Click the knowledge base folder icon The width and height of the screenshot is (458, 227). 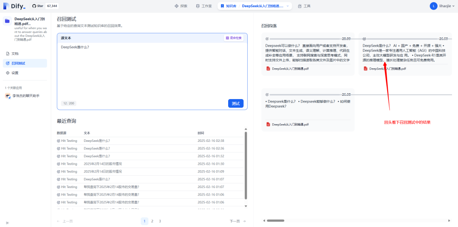point(7,21)
